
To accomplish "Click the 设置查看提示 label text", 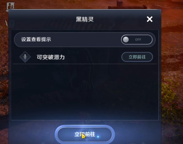I will (x=36, y=39).
